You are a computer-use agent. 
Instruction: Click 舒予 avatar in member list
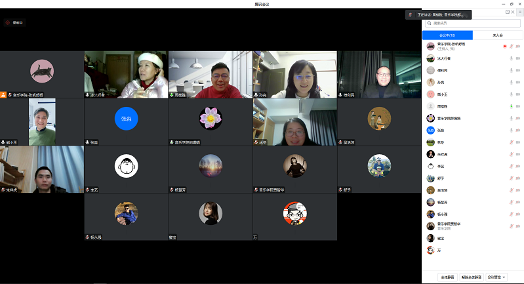(430, 178)
